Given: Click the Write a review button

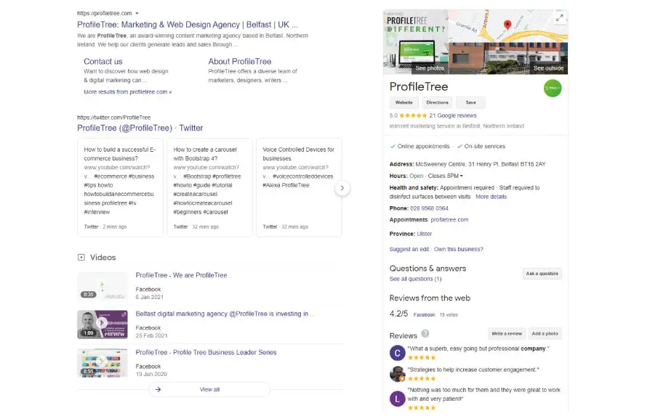Looking at the screenshot, I should pyautogui.click(x=507, y=334).
